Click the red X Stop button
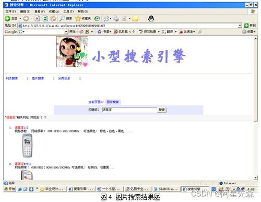 pos(37,18)
